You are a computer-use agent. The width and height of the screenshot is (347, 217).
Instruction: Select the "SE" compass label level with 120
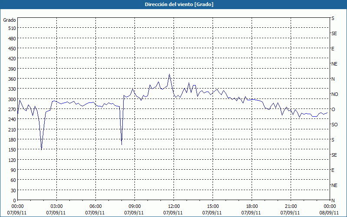pos(334,155)
